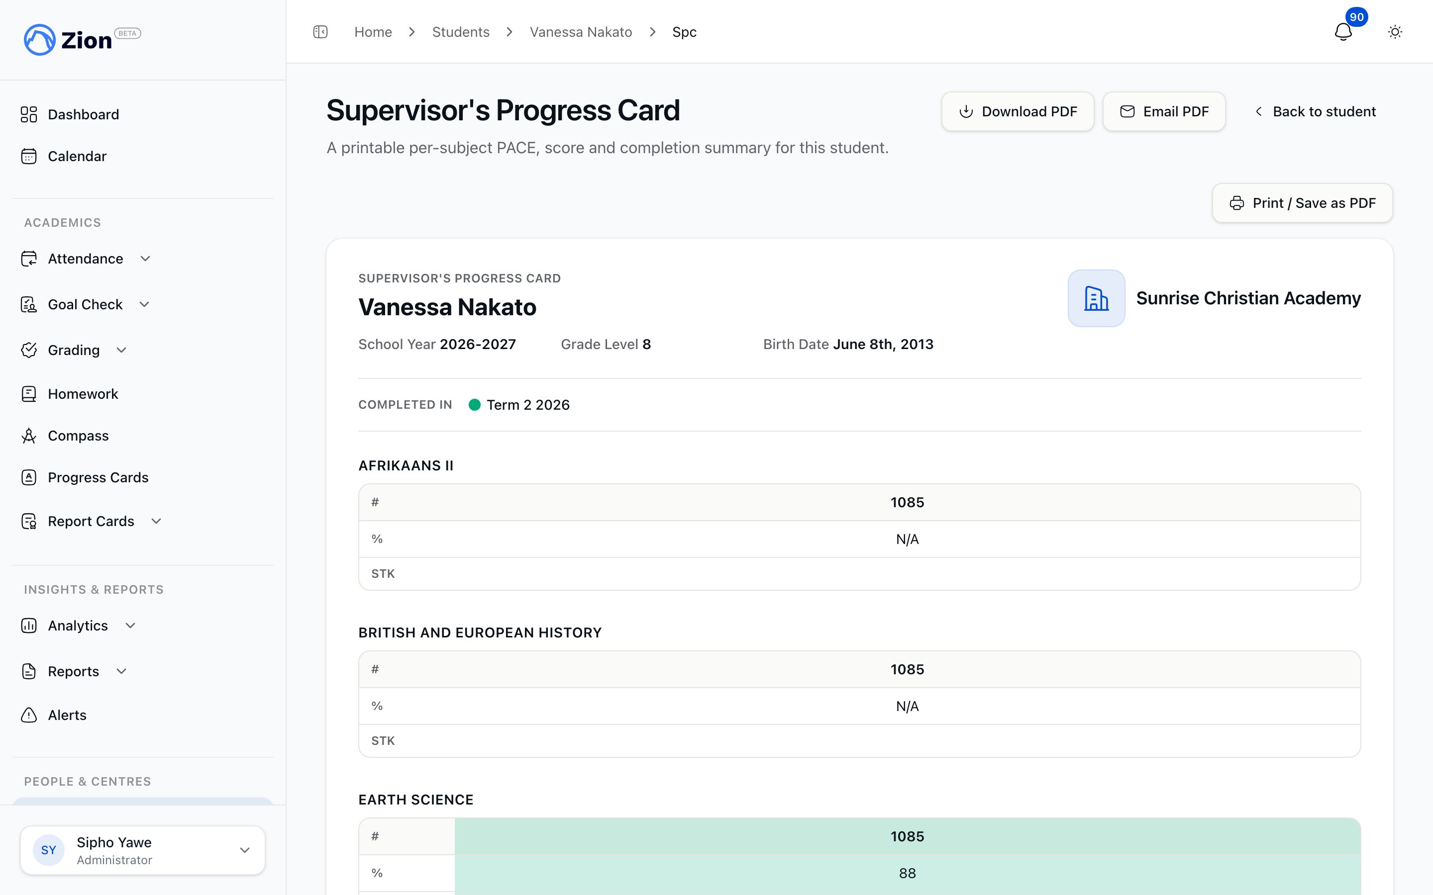Click the Goal Check icon
Image resolution: width=1433 pixels, height=895 pixels.
tap(29, 304)
